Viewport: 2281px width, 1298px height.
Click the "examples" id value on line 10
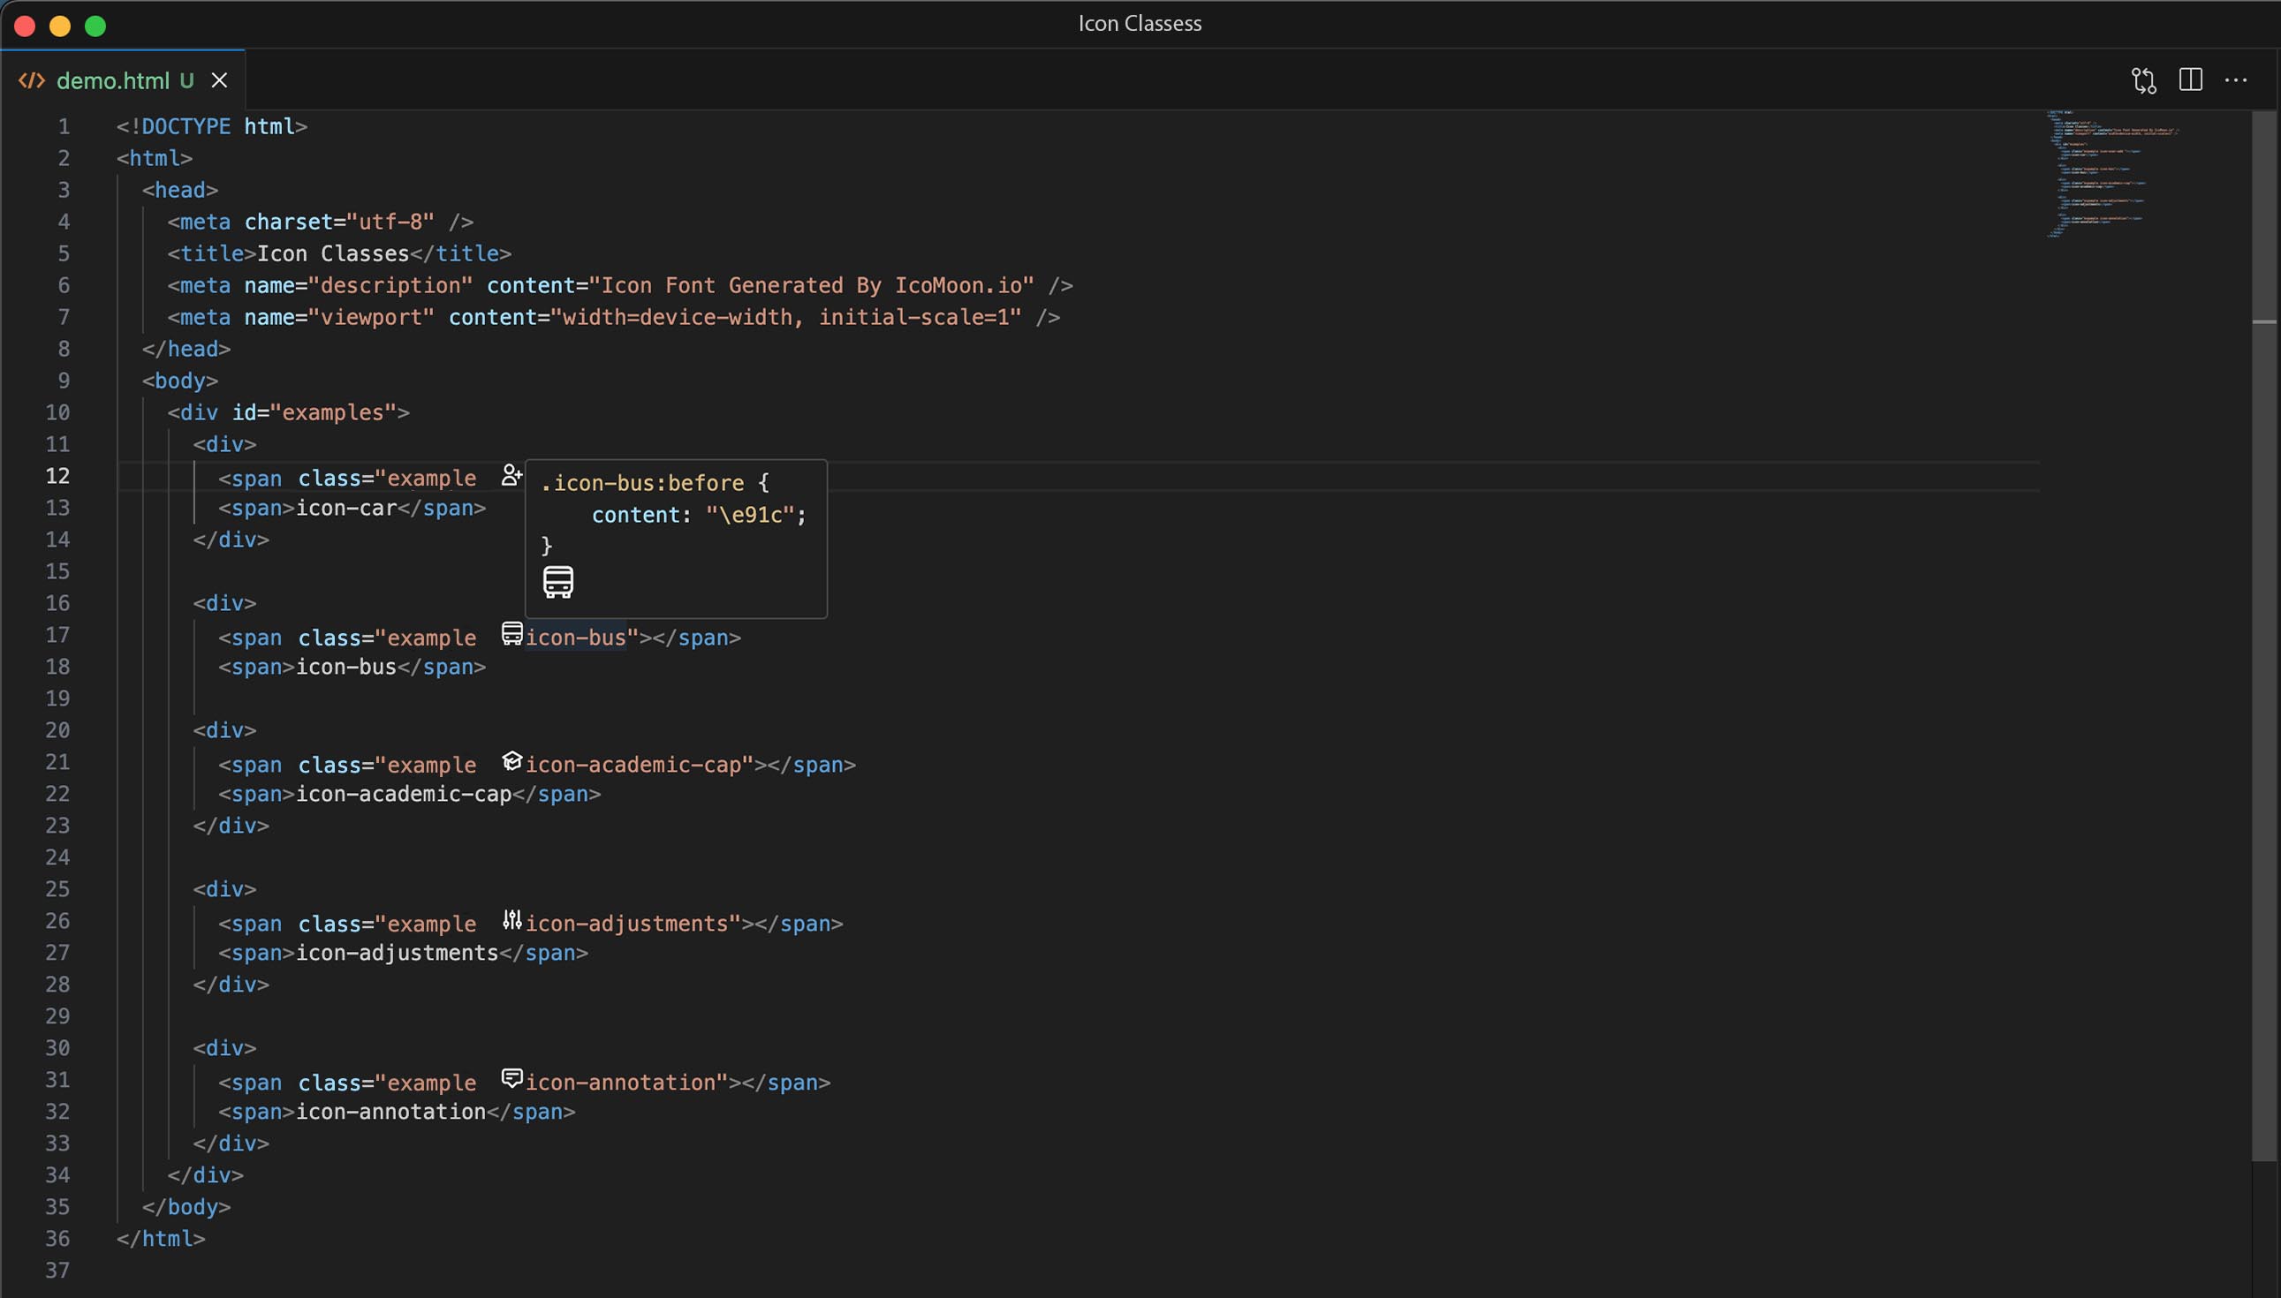coord(334,412)
